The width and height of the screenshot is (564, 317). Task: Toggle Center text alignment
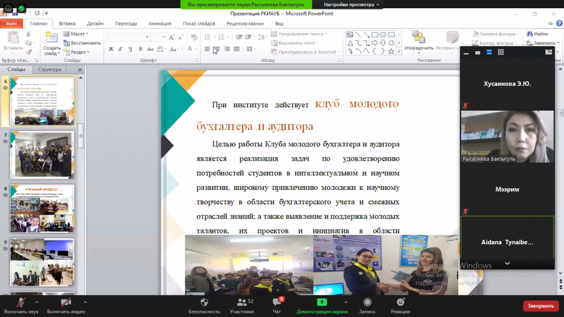coord(217,49)
